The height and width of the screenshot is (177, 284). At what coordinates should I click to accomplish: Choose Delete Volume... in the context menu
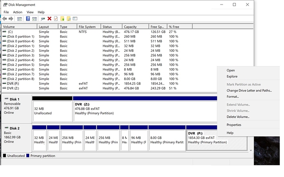pos(238,117)
